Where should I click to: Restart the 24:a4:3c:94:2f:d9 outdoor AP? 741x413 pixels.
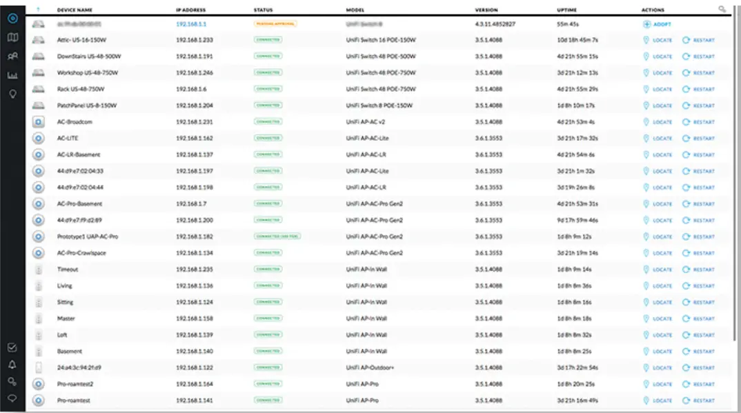(698, 367)
